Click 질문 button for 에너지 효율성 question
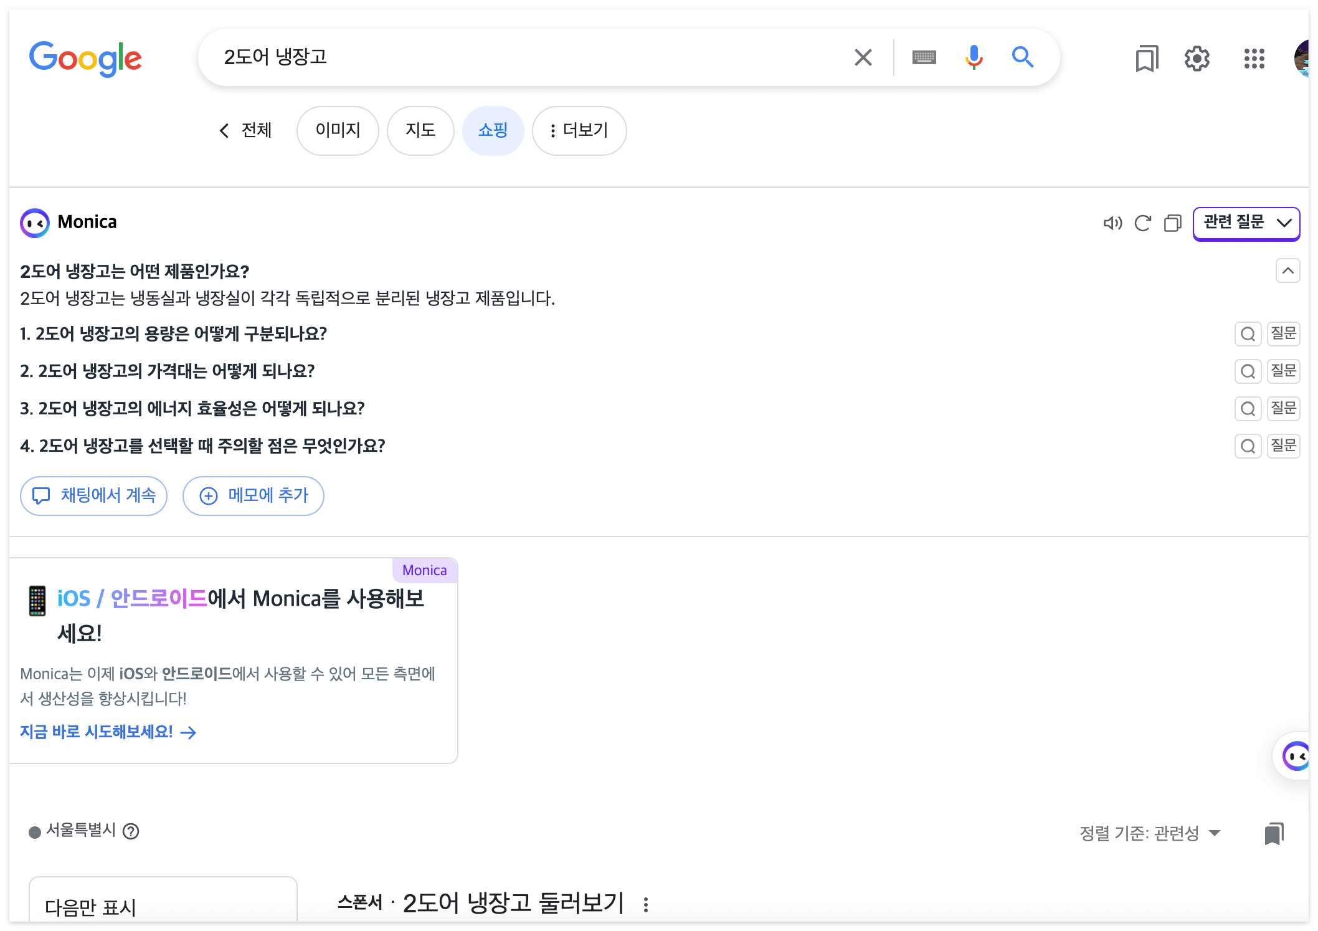Image resolution: width=1318 pixels, height=931 pixels. [x=1283, y=409]
